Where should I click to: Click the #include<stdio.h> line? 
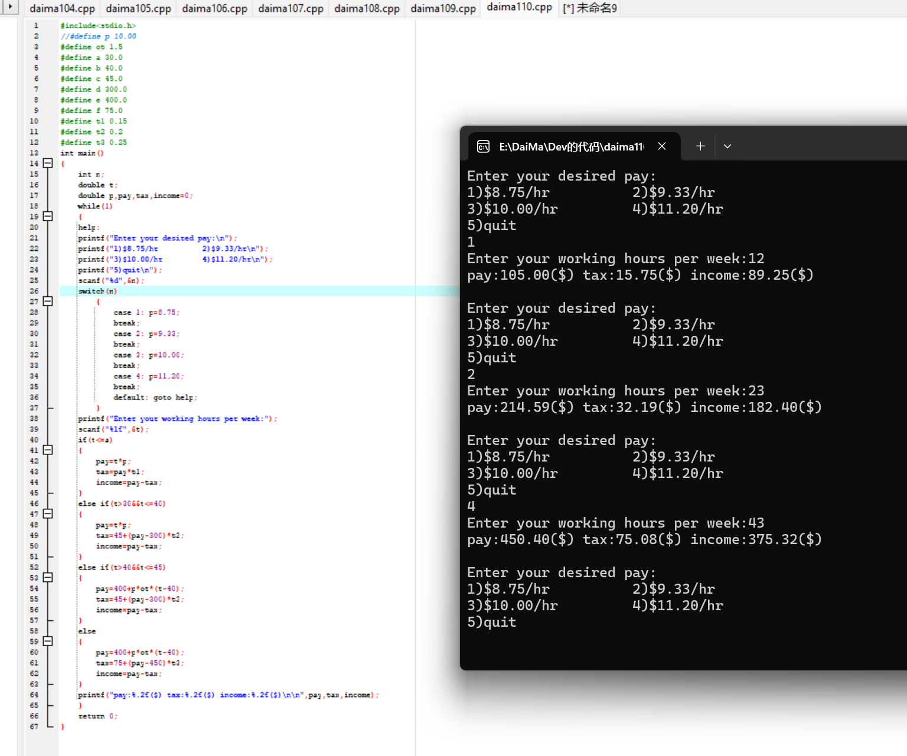pos(98,25)
